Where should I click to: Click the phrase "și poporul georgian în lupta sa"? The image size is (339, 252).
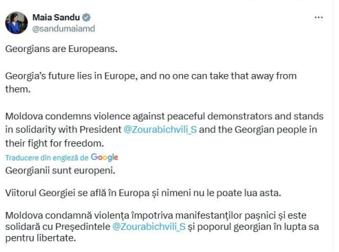254,227
